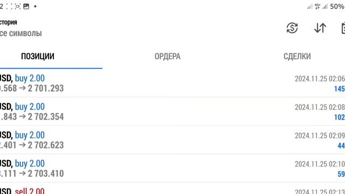Tap the 2024.11.25 02:06 timestamp entry
This screenshot has width=345, height=194.
(320, 79)
